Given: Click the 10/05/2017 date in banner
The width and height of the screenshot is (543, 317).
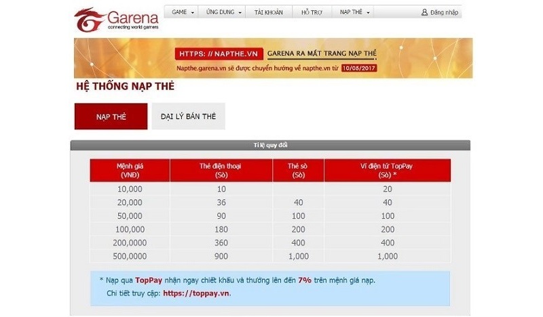Looking at the screenshot, I should click(x=359, y=68).
